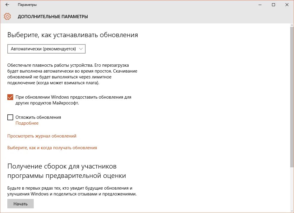Open the 'Подробнее' link
The height and width of the screenshot is (213, 294).
[27, 123]
